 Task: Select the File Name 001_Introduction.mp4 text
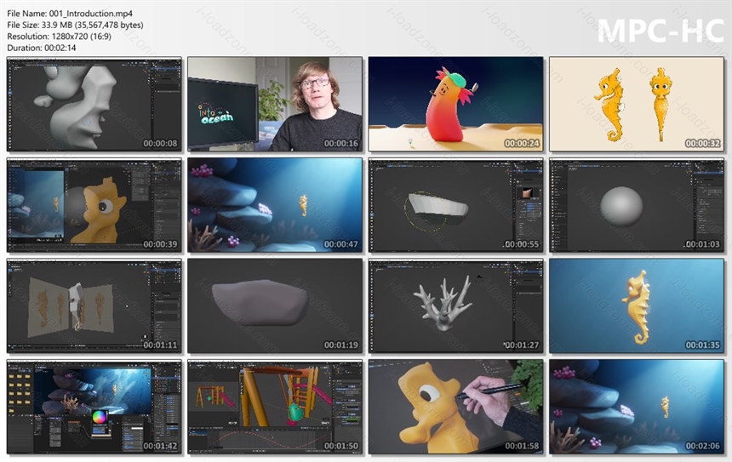tap(70, 14)
